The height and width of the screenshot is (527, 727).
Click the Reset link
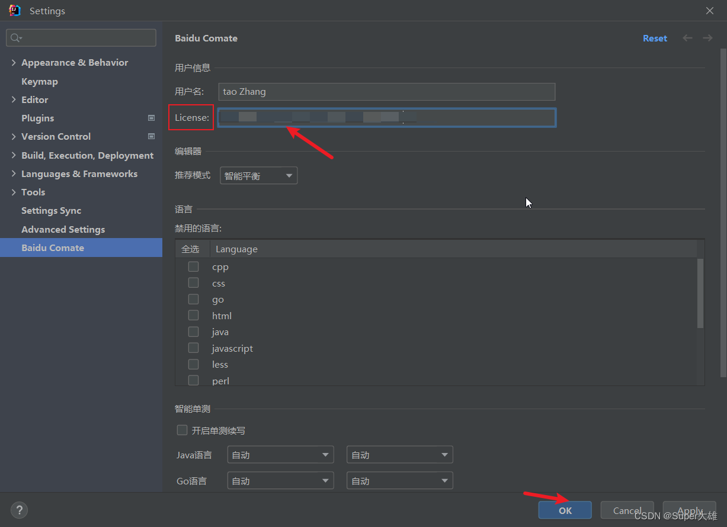tap(655, 38)
